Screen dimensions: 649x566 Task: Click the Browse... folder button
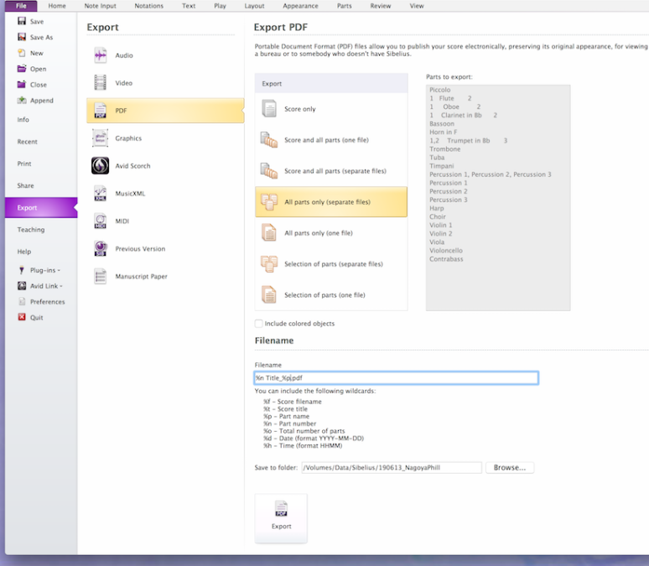coord(510,467)
